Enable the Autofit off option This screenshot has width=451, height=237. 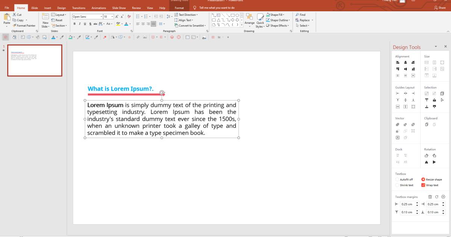[398, 179]
